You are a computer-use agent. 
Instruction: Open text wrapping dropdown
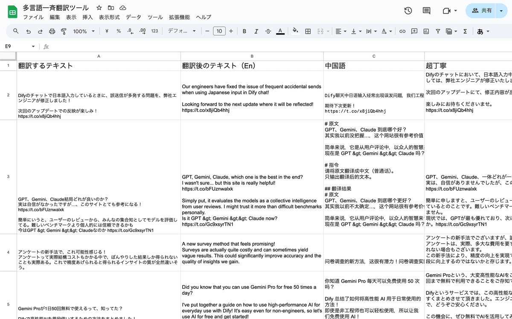371,31
